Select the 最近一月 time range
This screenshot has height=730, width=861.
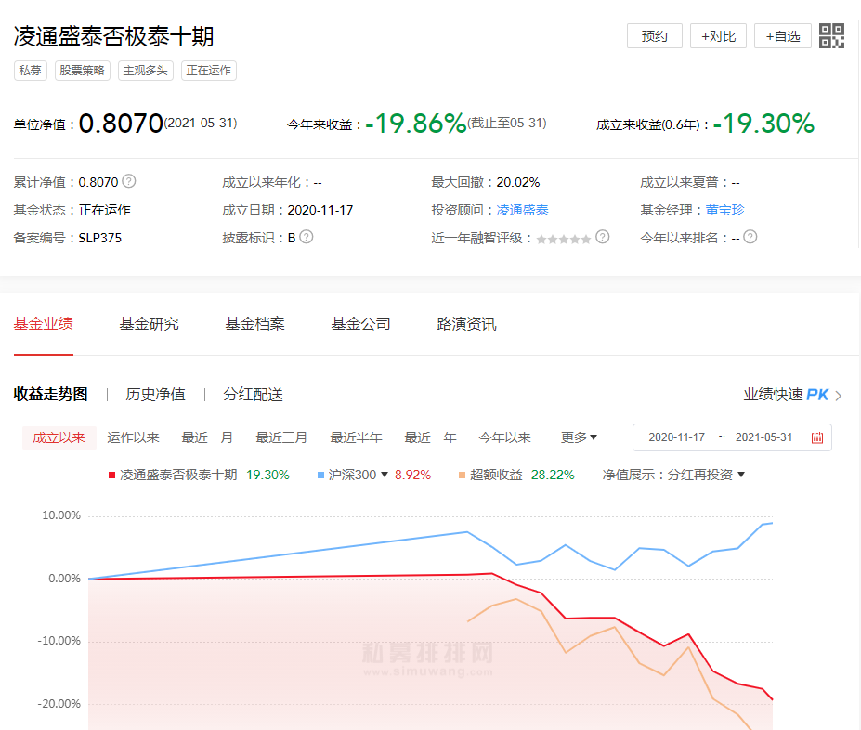pyautogui.click(x=207, y=437)
